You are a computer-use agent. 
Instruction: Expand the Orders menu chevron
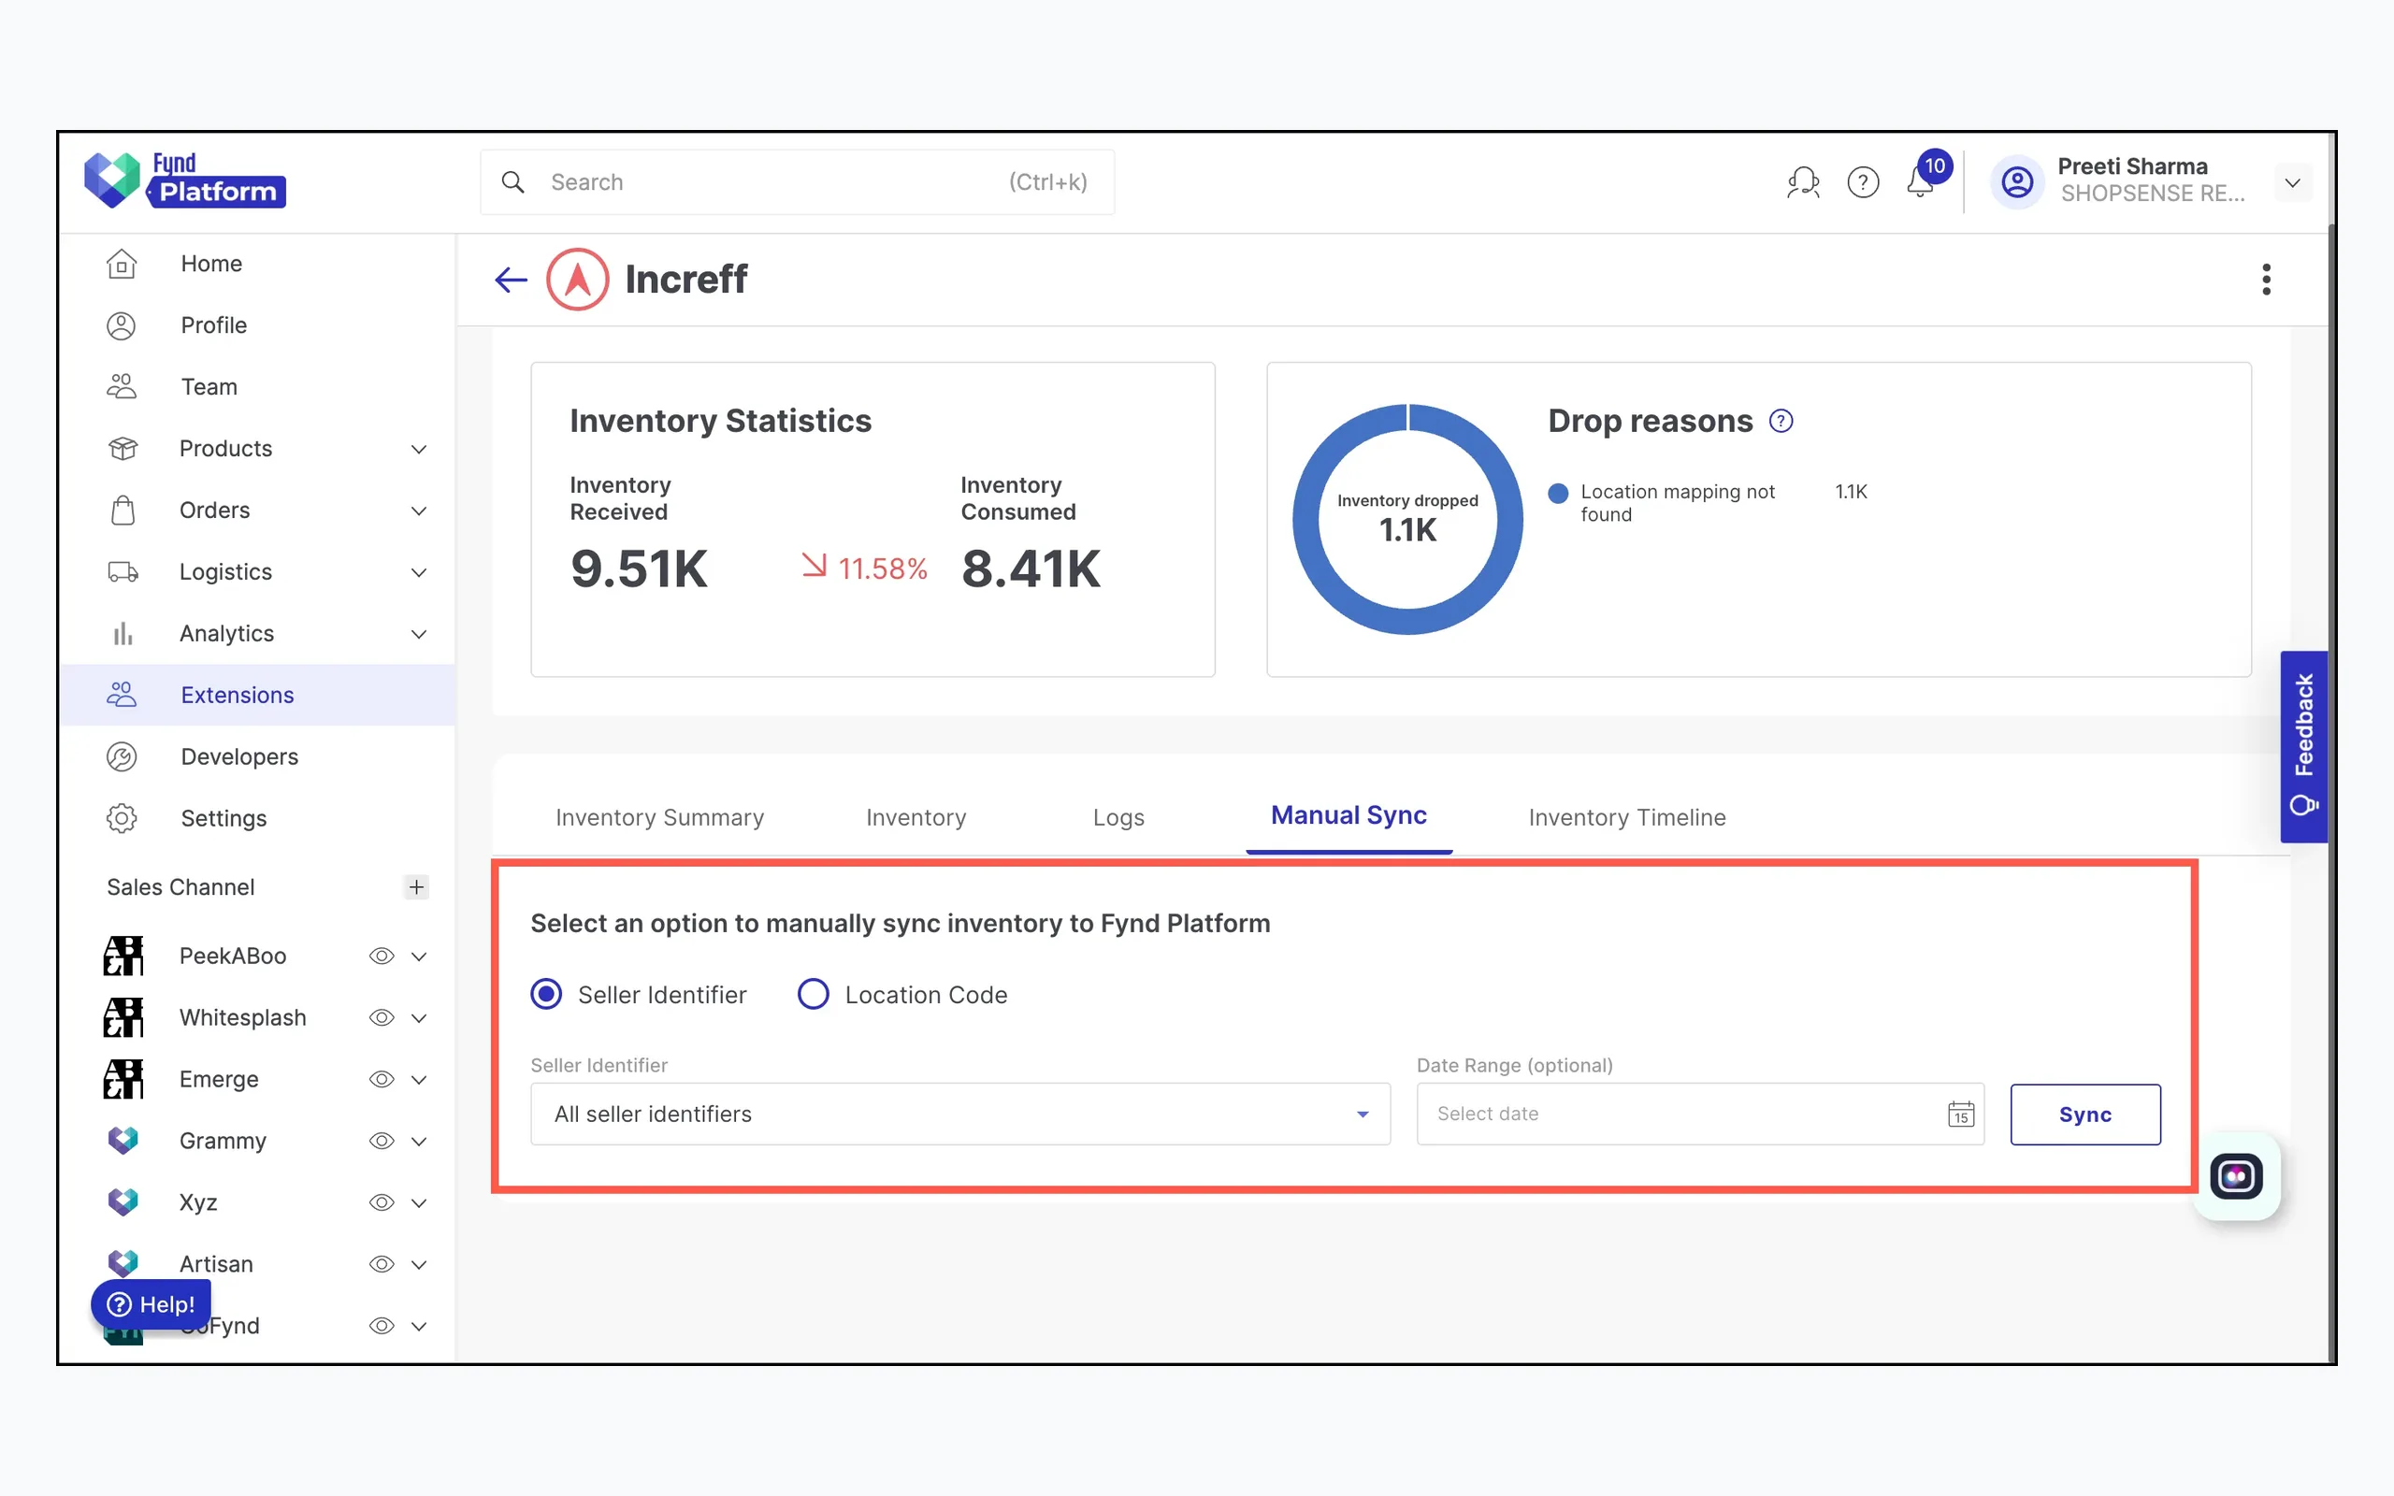[420, 511]
